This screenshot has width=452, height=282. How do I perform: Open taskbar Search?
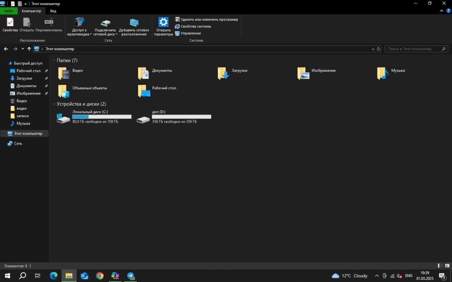coord(22,276)
